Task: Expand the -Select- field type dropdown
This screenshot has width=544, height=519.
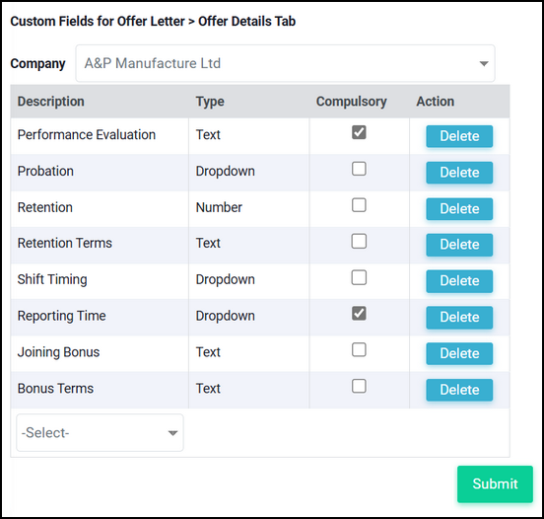Action: (100, 432)
